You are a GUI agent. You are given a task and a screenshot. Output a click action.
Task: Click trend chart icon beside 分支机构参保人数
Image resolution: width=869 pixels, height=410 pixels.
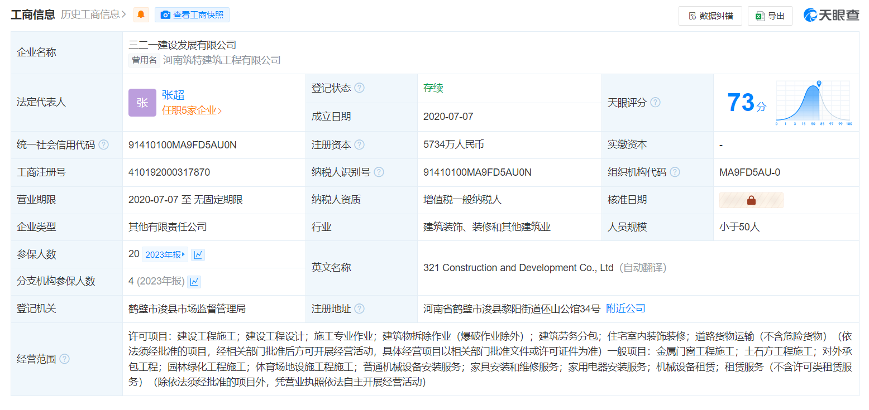pos(194,282)
